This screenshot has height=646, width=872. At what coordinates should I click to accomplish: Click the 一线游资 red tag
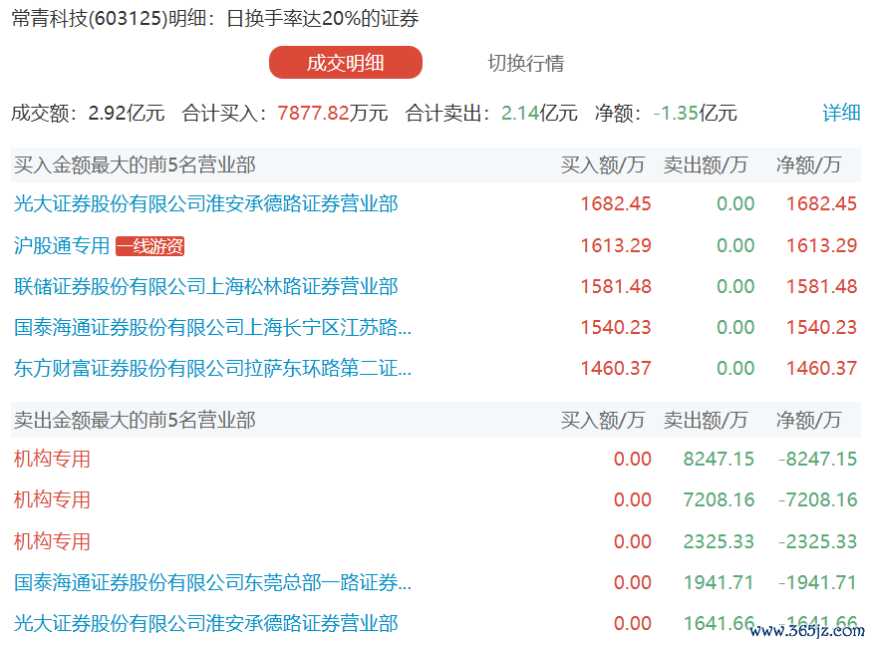(149, 246)
